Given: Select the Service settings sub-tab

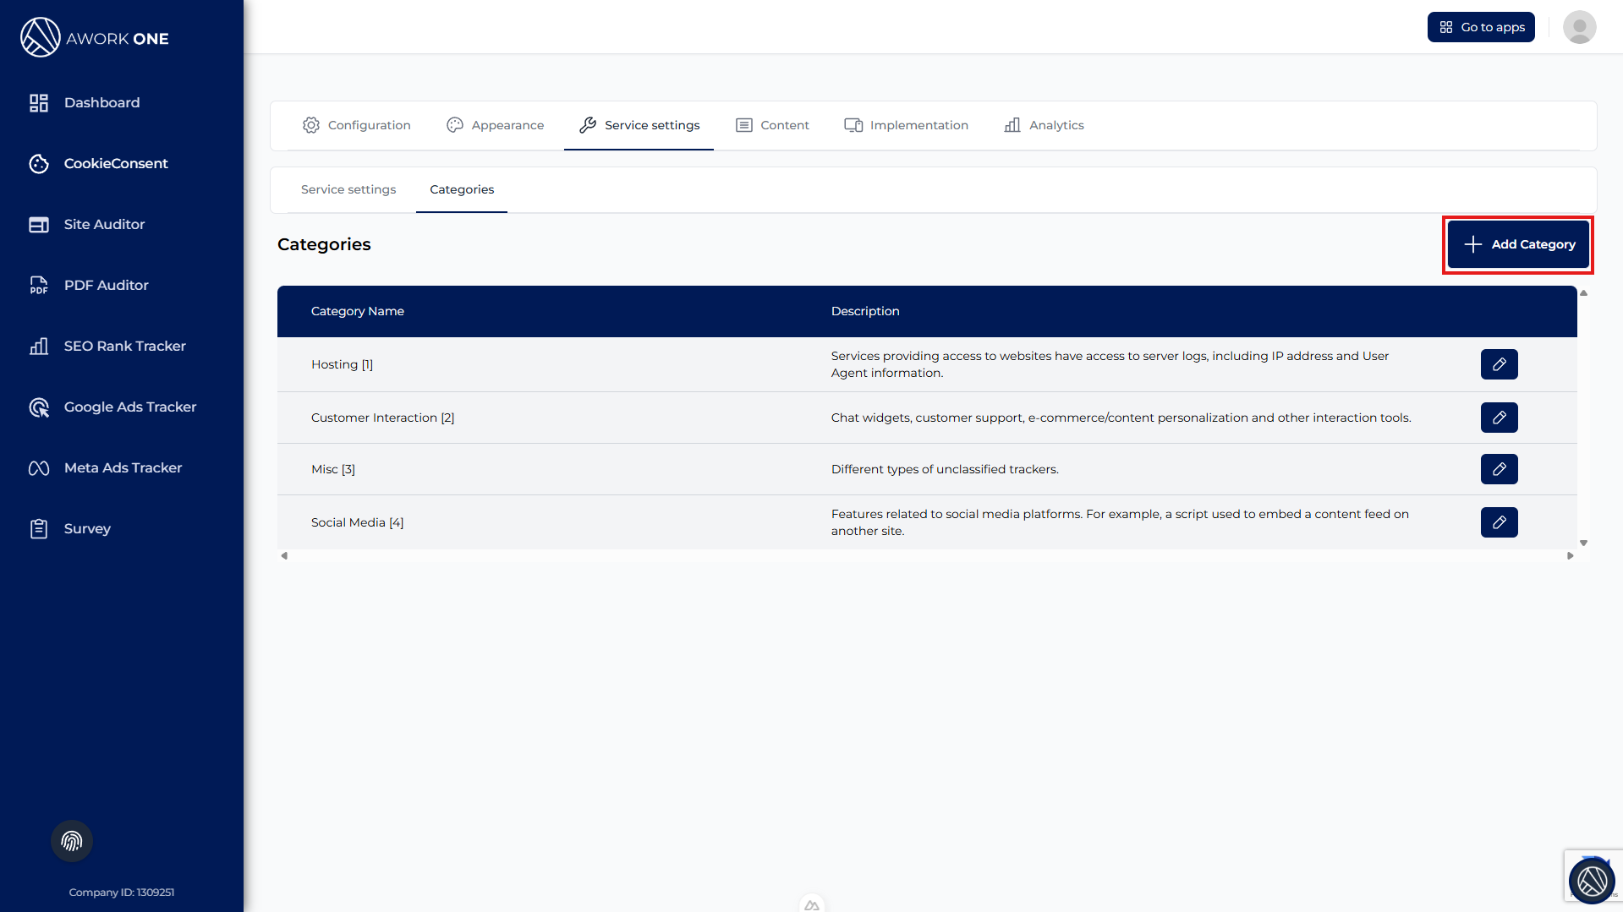Looking at the screenshot, I should click(348, 189).
